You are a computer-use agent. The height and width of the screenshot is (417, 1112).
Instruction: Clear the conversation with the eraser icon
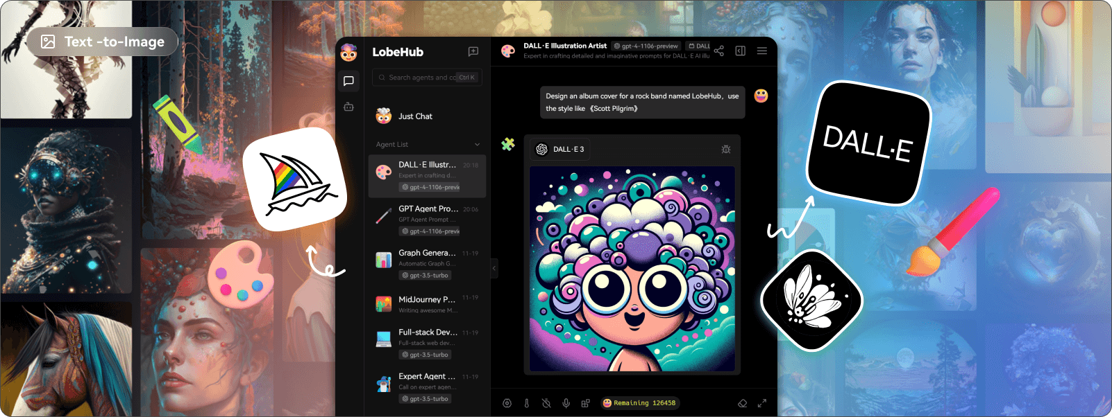point(742,403)
